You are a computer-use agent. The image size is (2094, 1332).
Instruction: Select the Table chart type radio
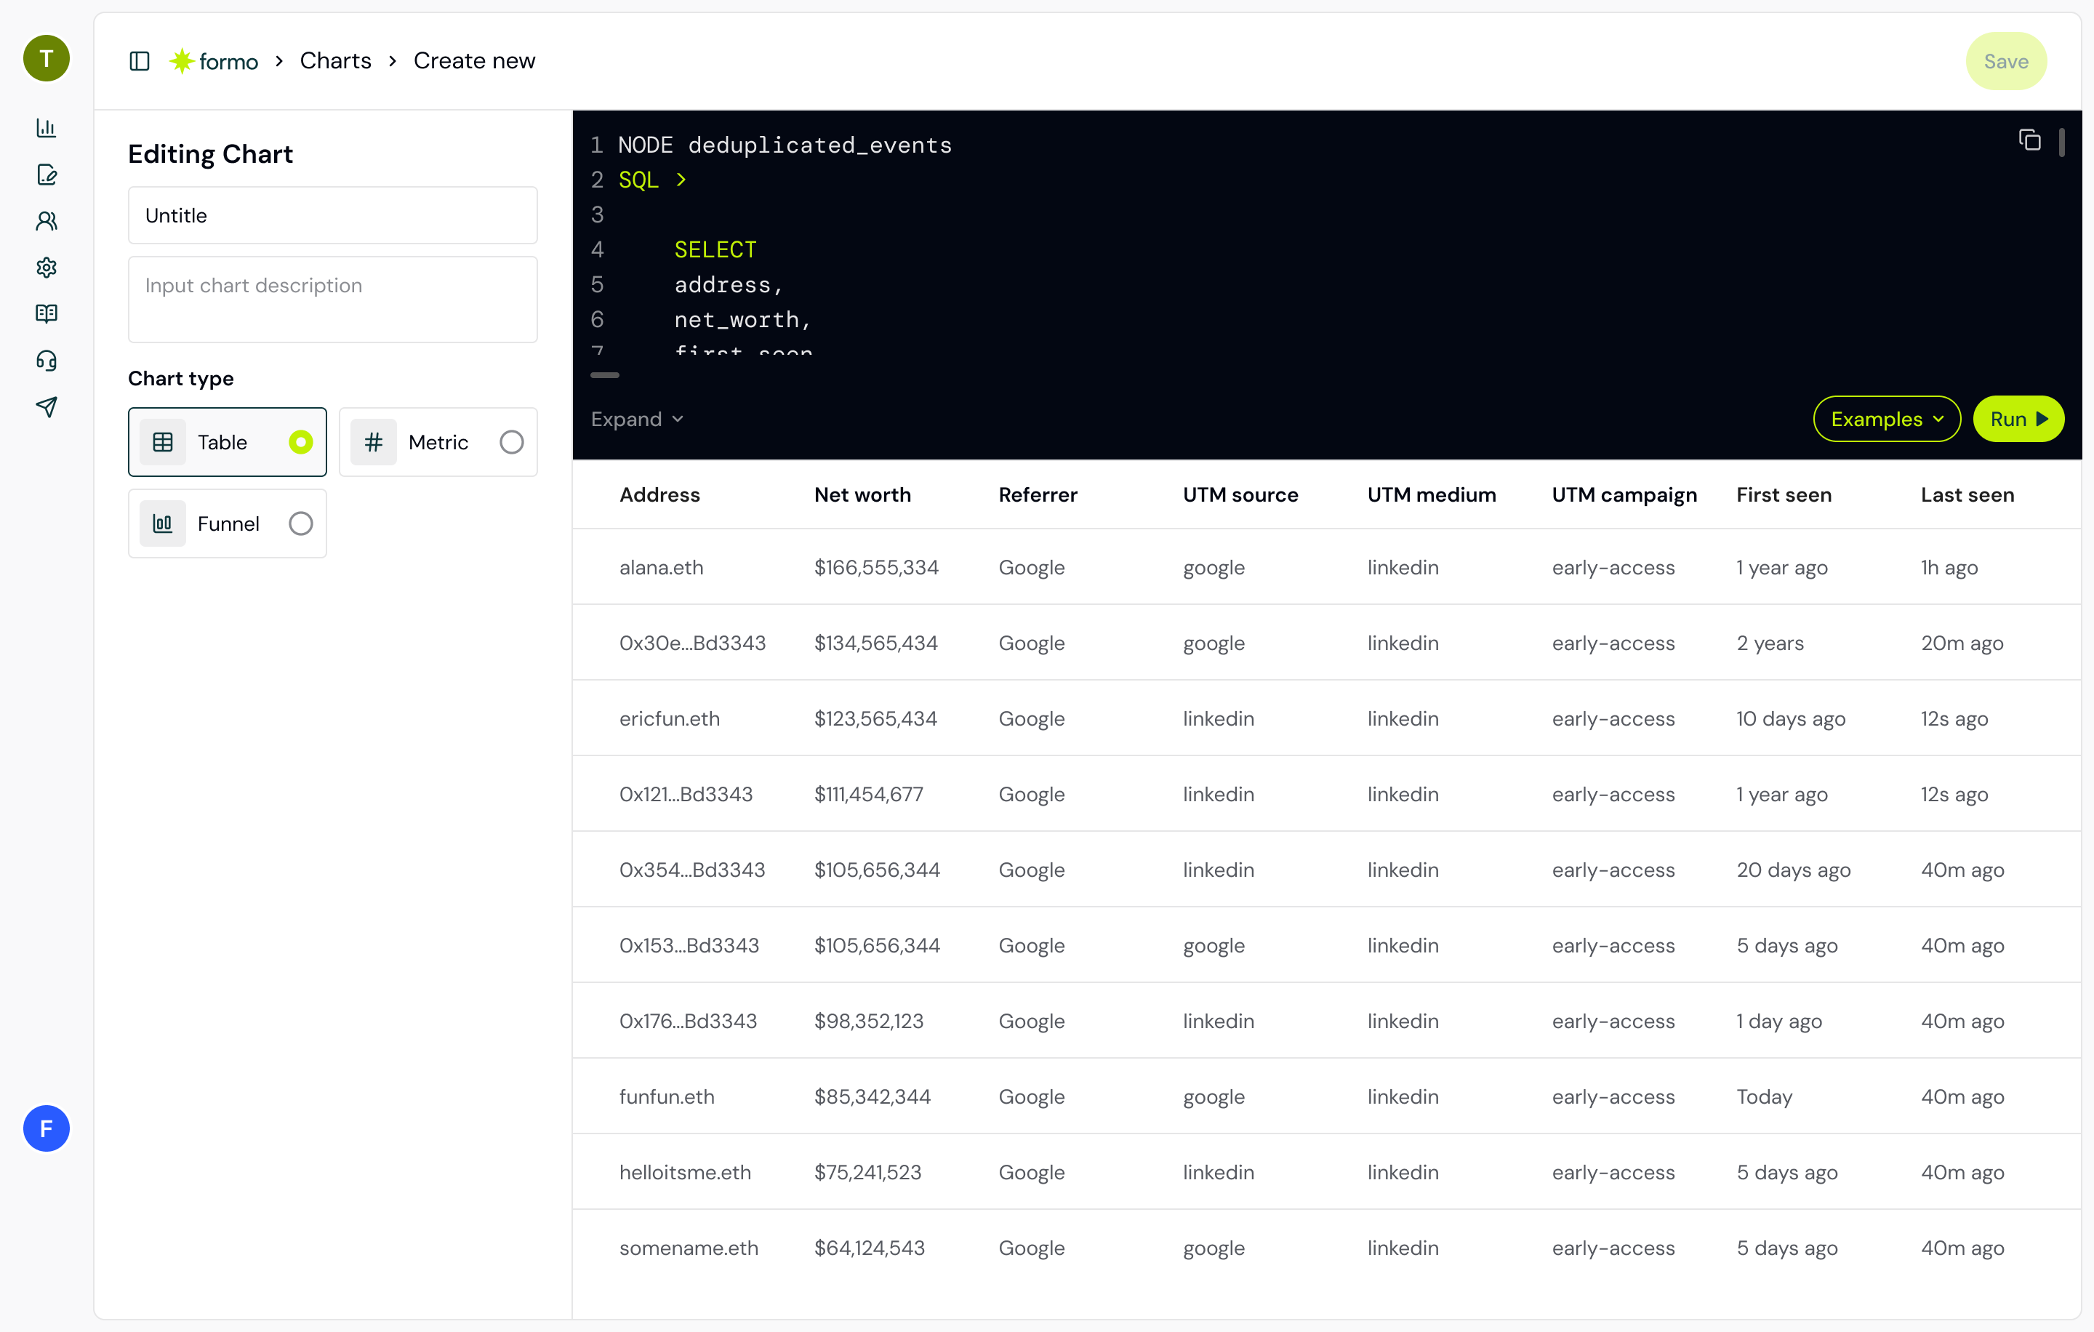pos(300,441)
